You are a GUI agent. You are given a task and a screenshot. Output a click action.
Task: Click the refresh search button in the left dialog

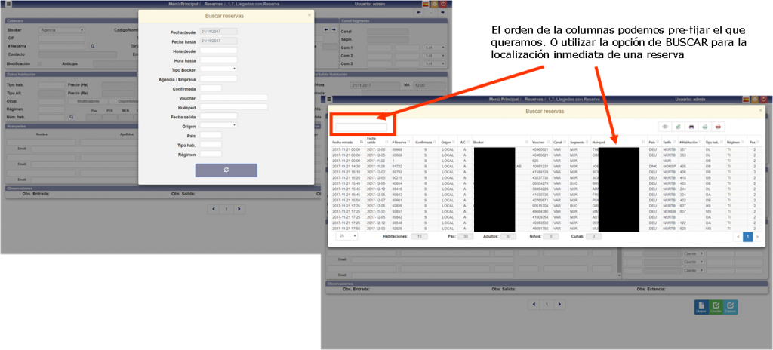coord(226,170)
